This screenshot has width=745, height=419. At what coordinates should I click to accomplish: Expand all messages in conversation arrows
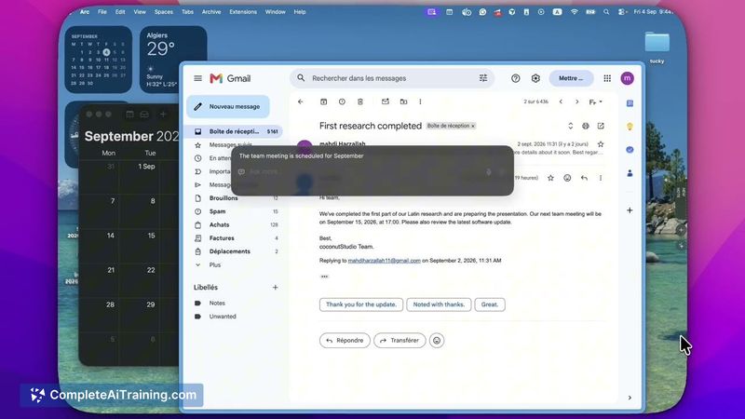pyautogui.click(x=570, y=126)
